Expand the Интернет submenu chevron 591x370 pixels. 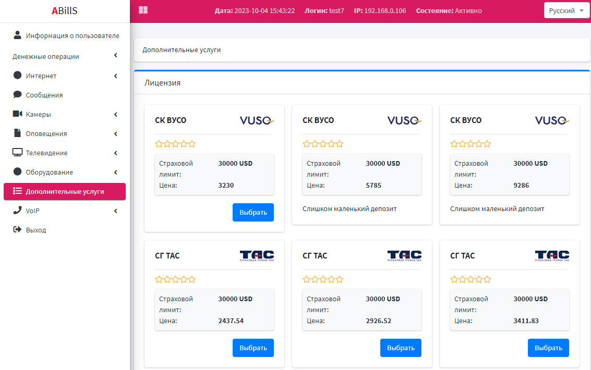(x=116, y=76)
